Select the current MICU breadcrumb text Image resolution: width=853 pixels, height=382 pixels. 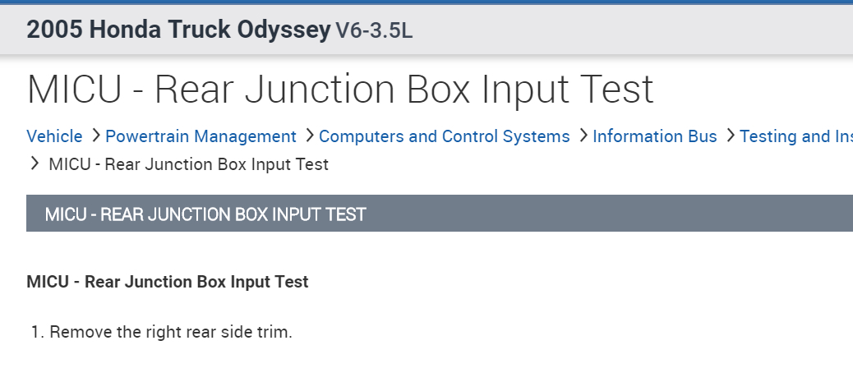188,164
